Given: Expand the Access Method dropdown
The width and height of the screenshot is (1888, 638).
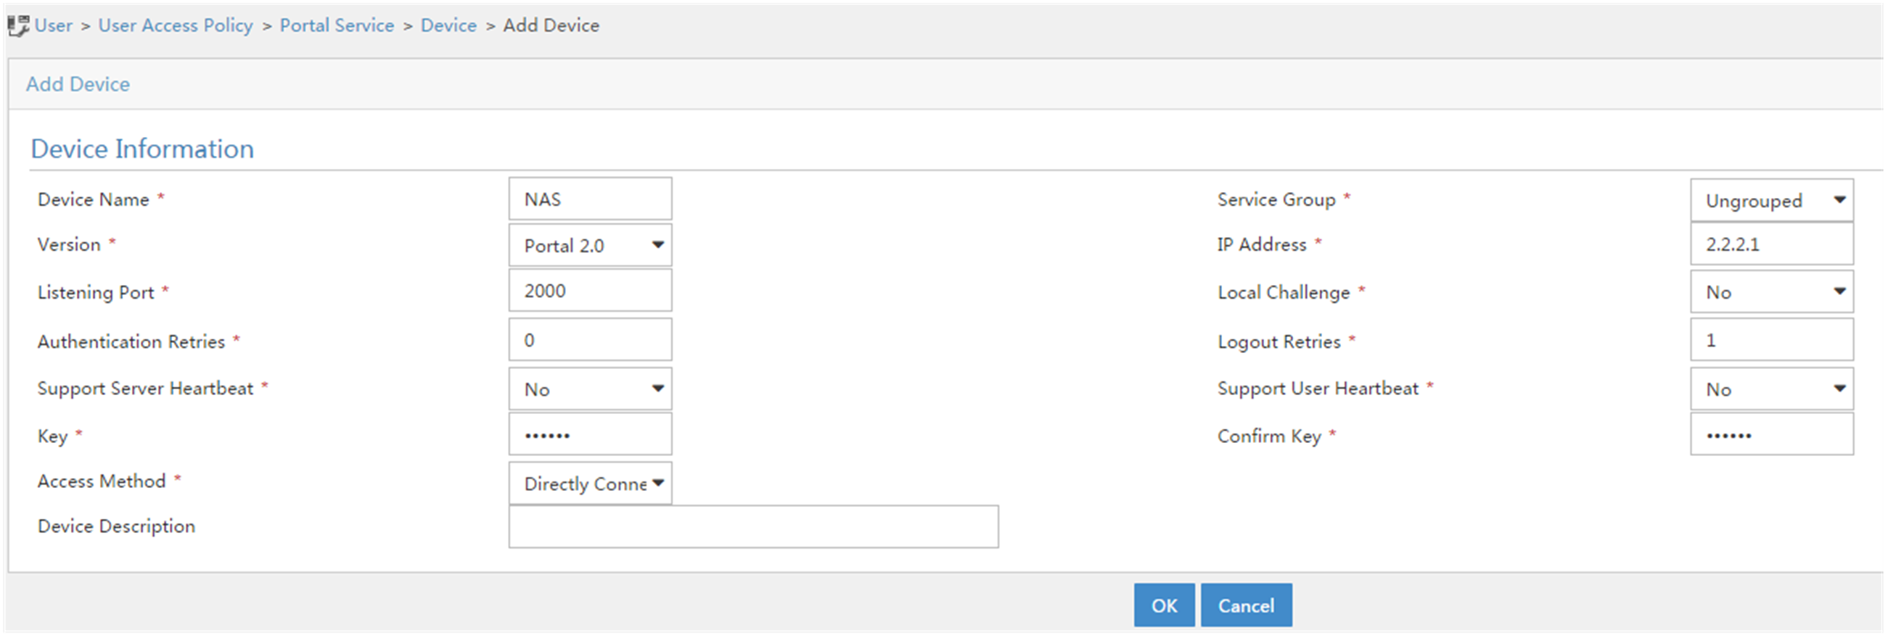Looking at the screenshot, I should 590,483.
